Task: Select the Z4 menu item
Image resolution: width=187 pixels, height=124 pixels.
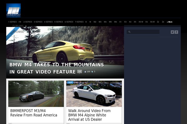Action: pos(163,22)
